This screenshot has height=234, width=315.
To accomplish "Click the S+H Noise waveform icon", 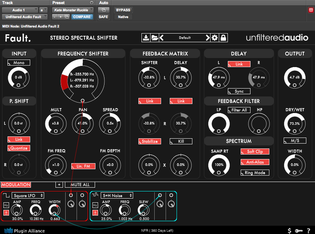I will [95, 195].
